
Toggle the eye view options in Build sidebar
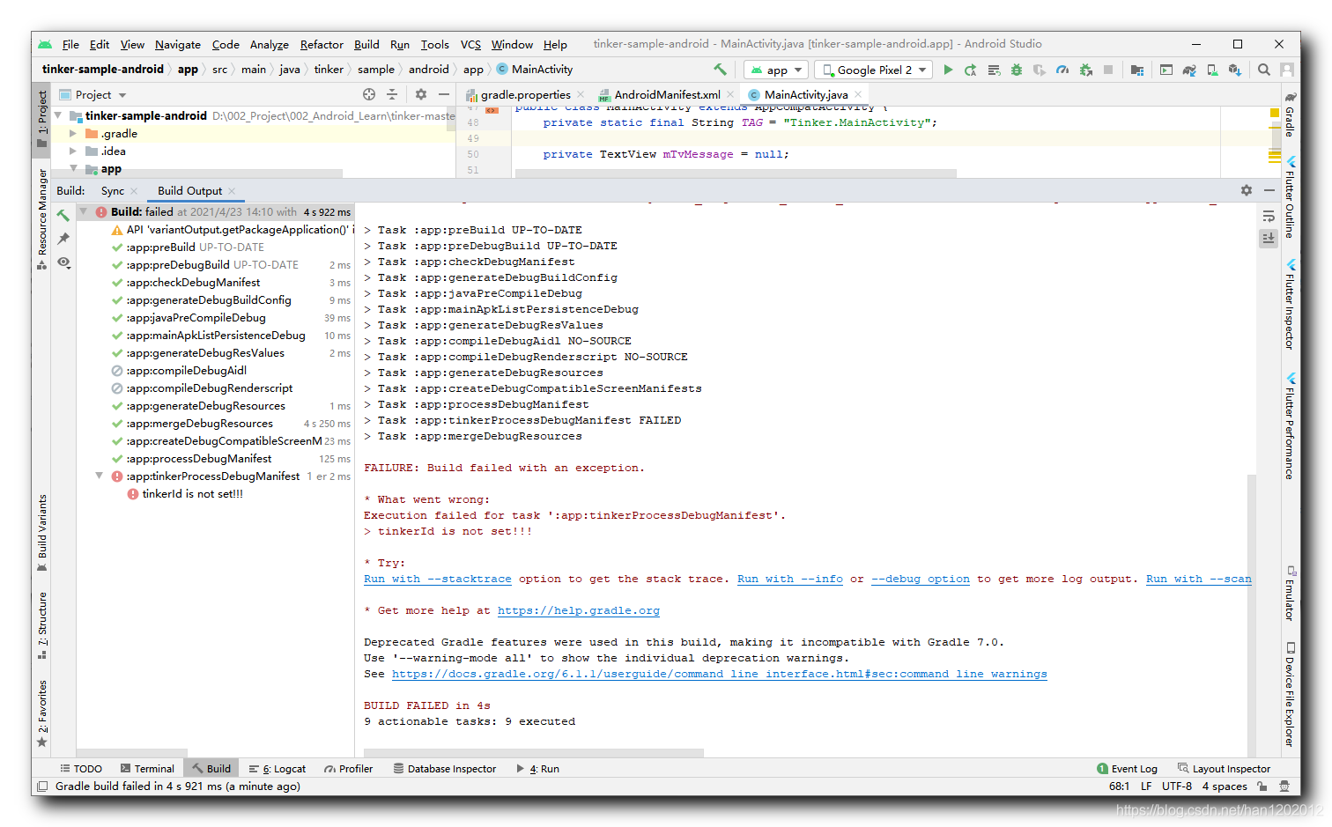click(x=63, y=262)
